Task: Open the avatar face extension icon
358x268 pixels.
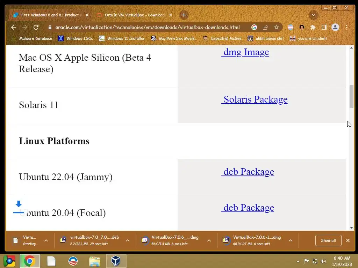Action: point(302,27)
